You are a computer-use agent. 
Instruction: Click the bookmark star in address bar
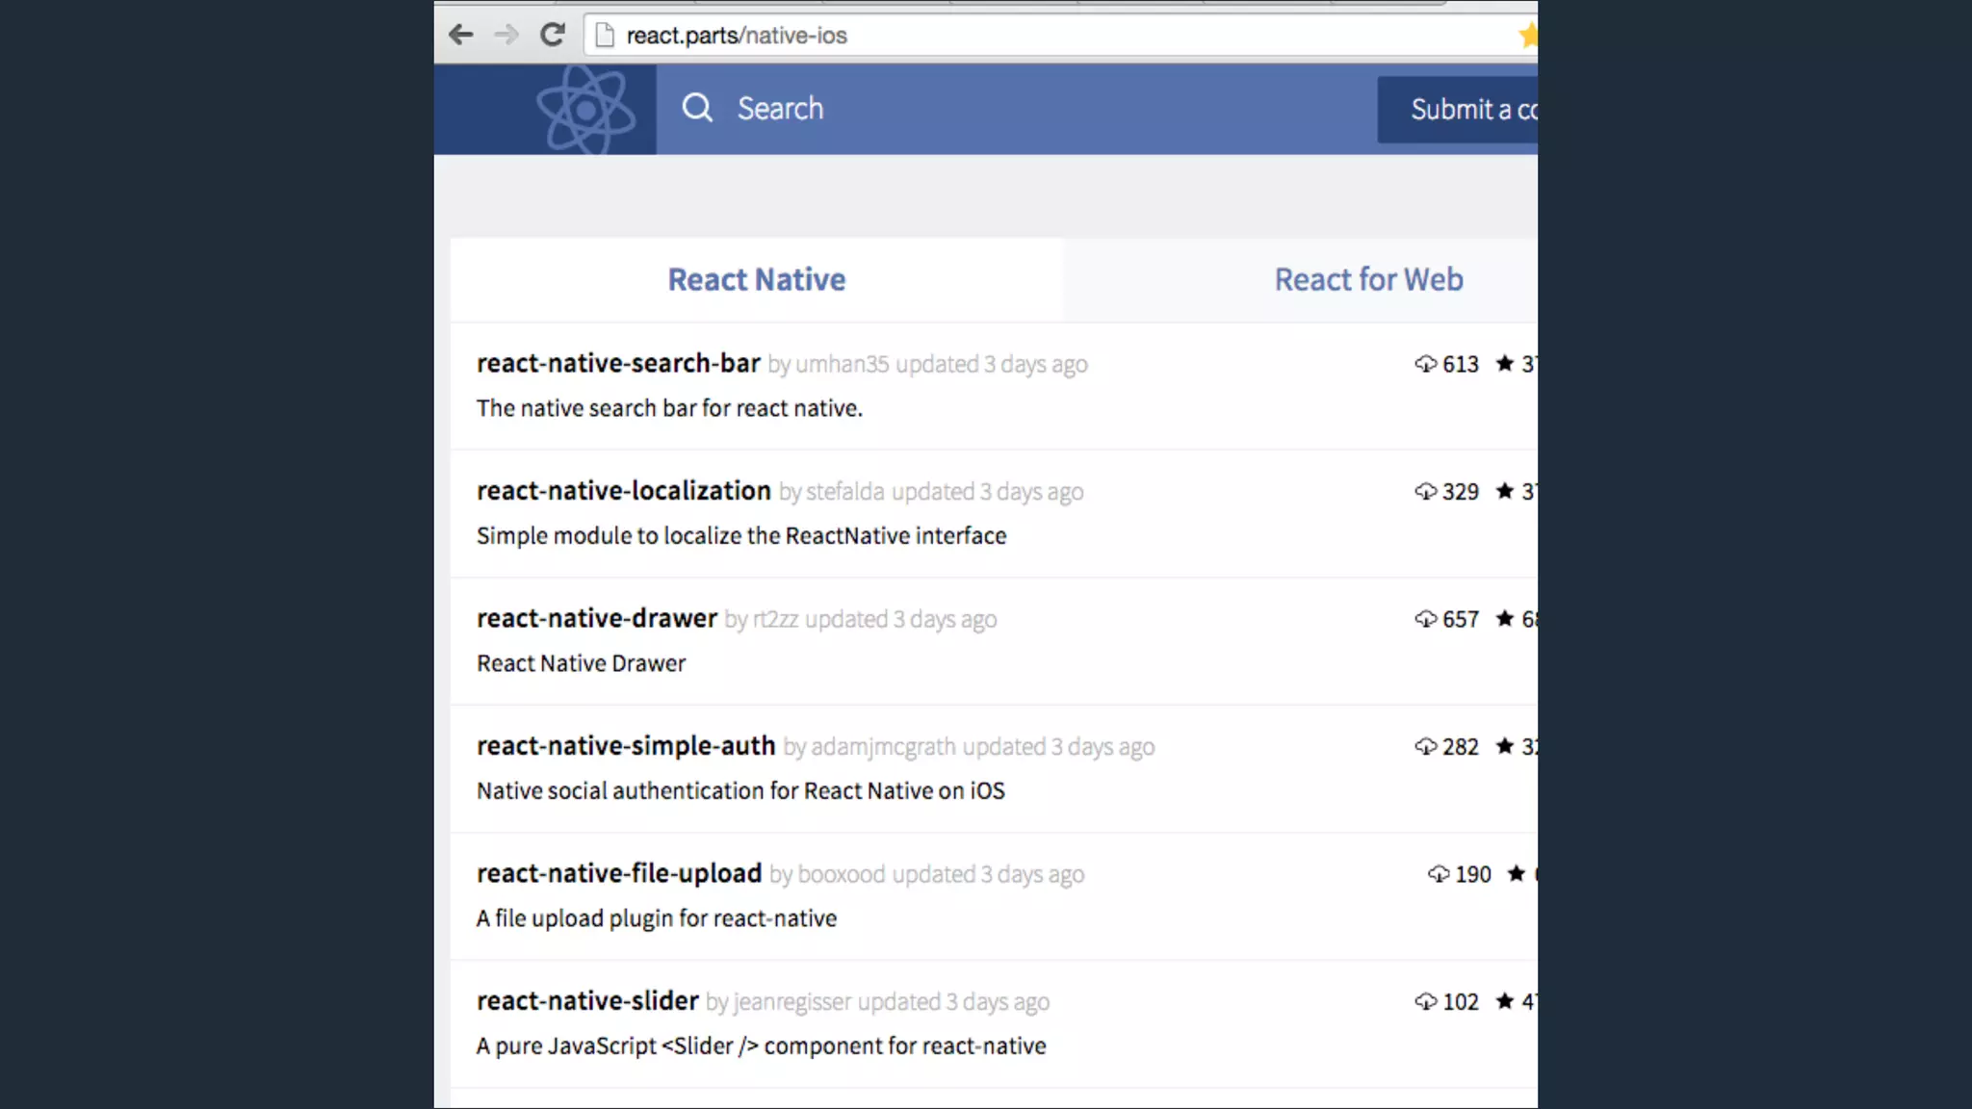pyautogui.click(x=1527, y=36)
